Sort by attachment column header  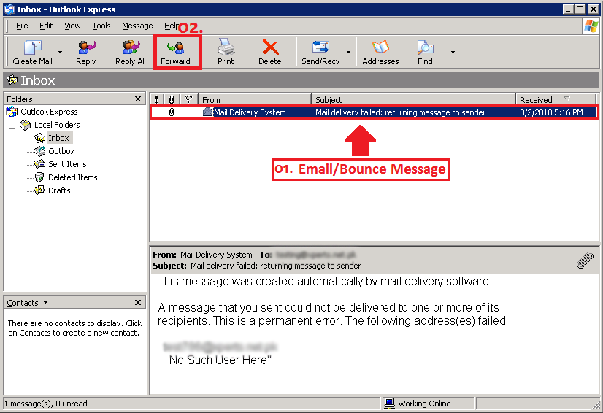(x=172, y=99)
